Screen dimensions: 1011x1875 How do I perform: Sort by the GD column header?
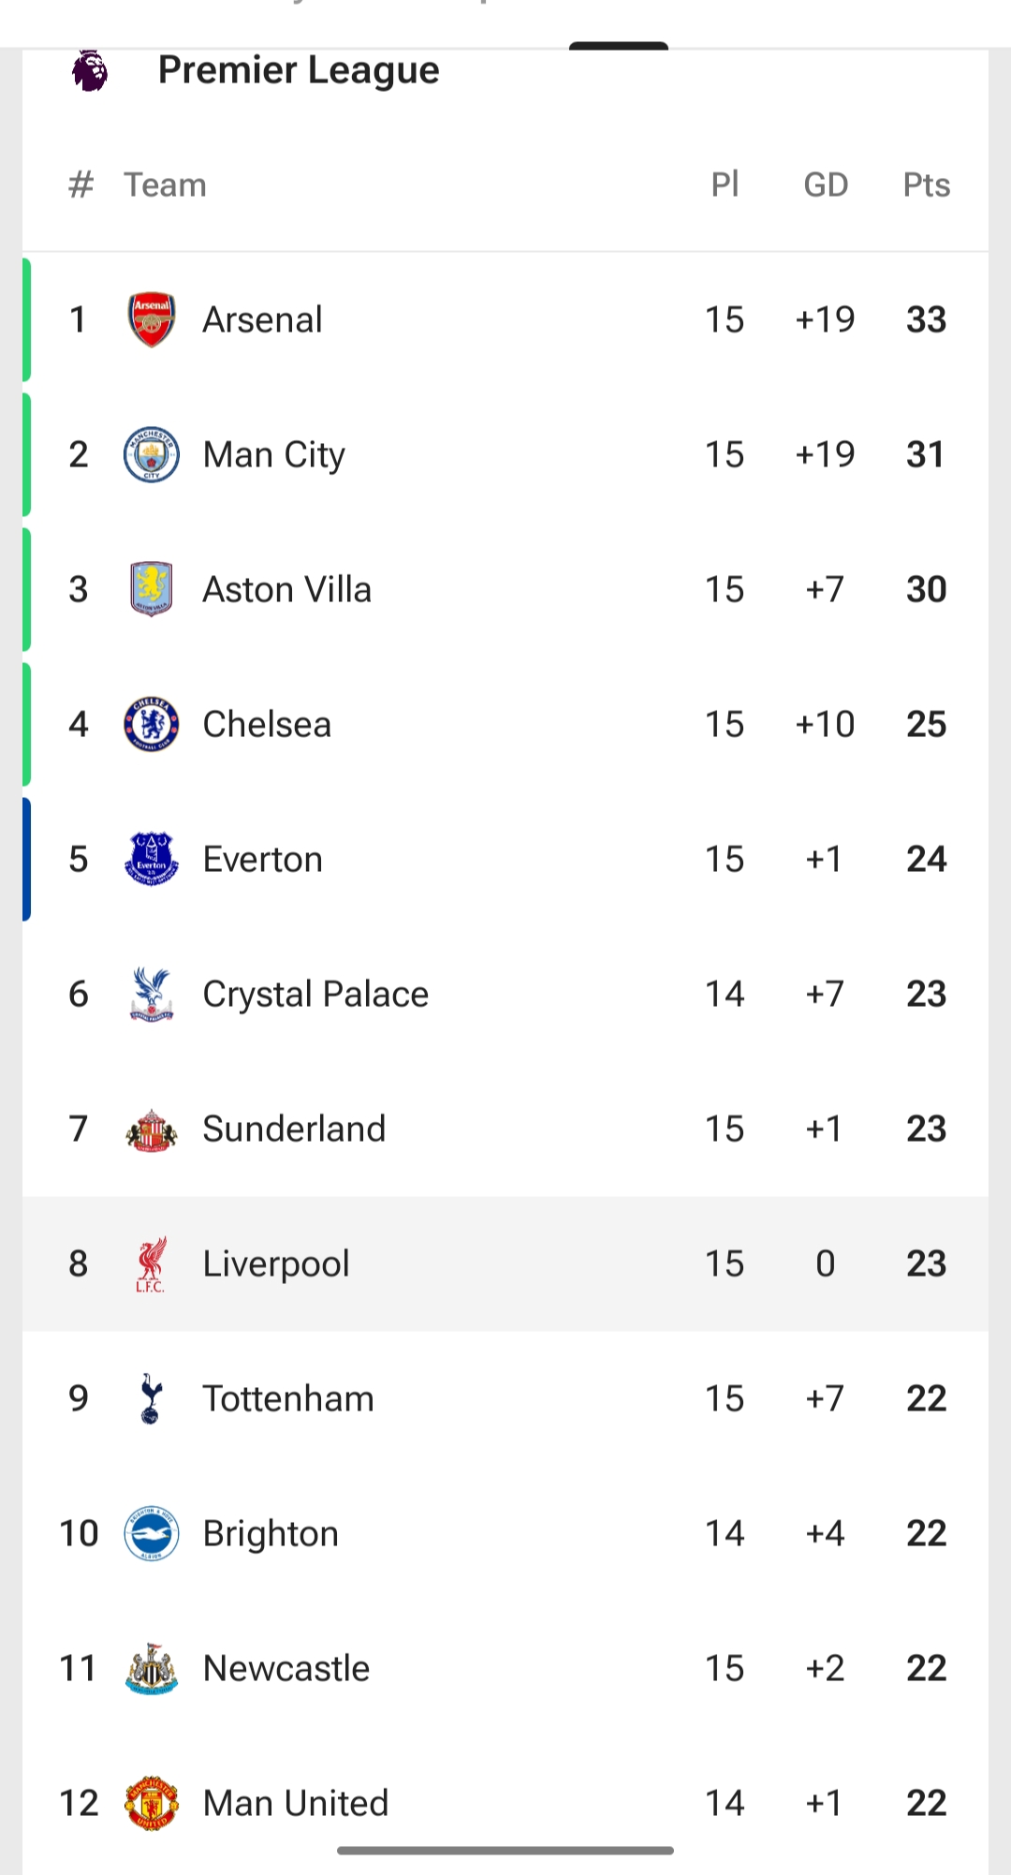coord(826,185)
